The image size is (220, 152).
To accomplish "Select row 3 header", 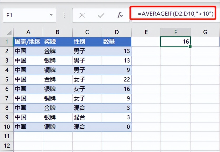I will click(x=7, y=60).
